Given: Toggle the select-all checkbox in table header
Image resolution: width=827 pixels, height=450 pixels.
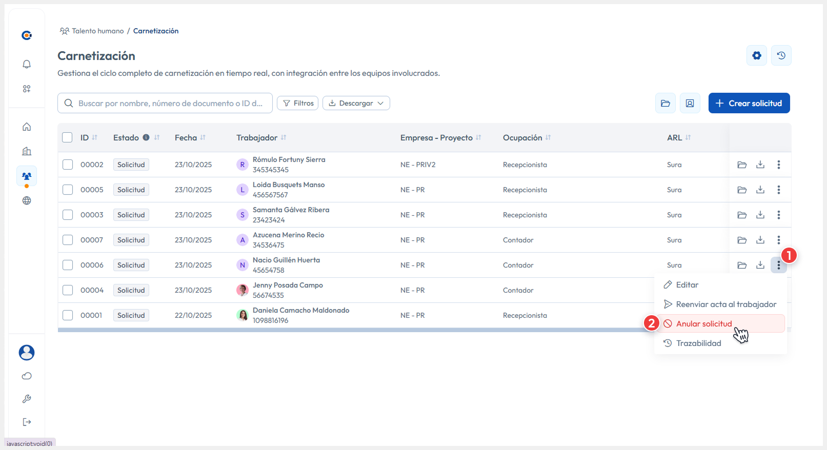Looking at the screenshot, I should (67, 137).
